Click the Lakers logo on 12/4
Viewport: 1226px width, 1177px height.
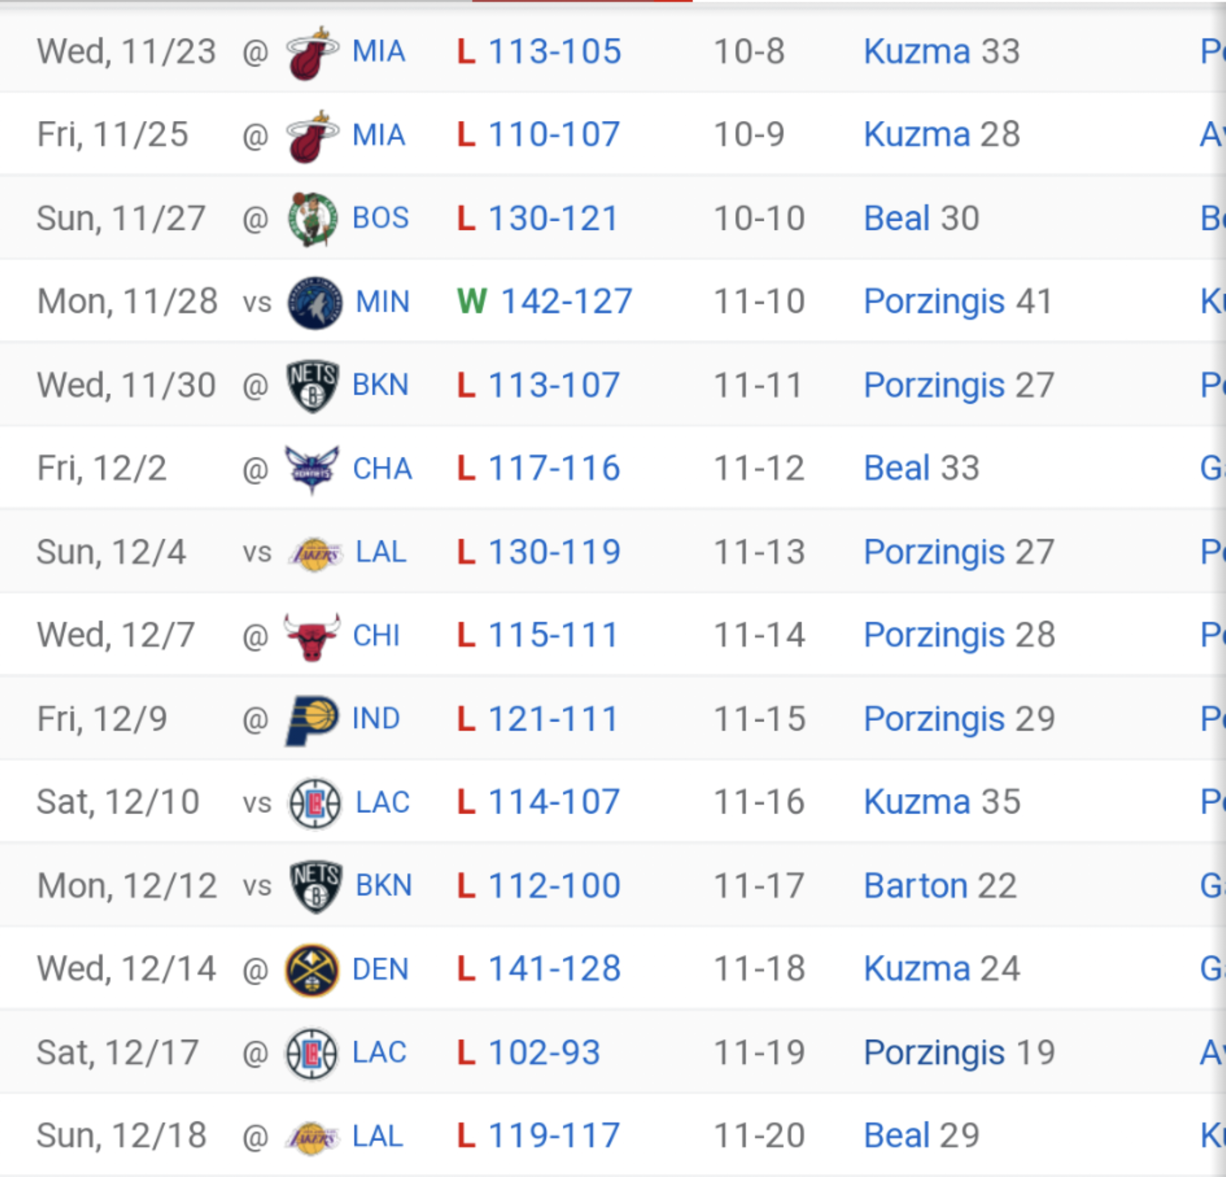tap(315, 554)
